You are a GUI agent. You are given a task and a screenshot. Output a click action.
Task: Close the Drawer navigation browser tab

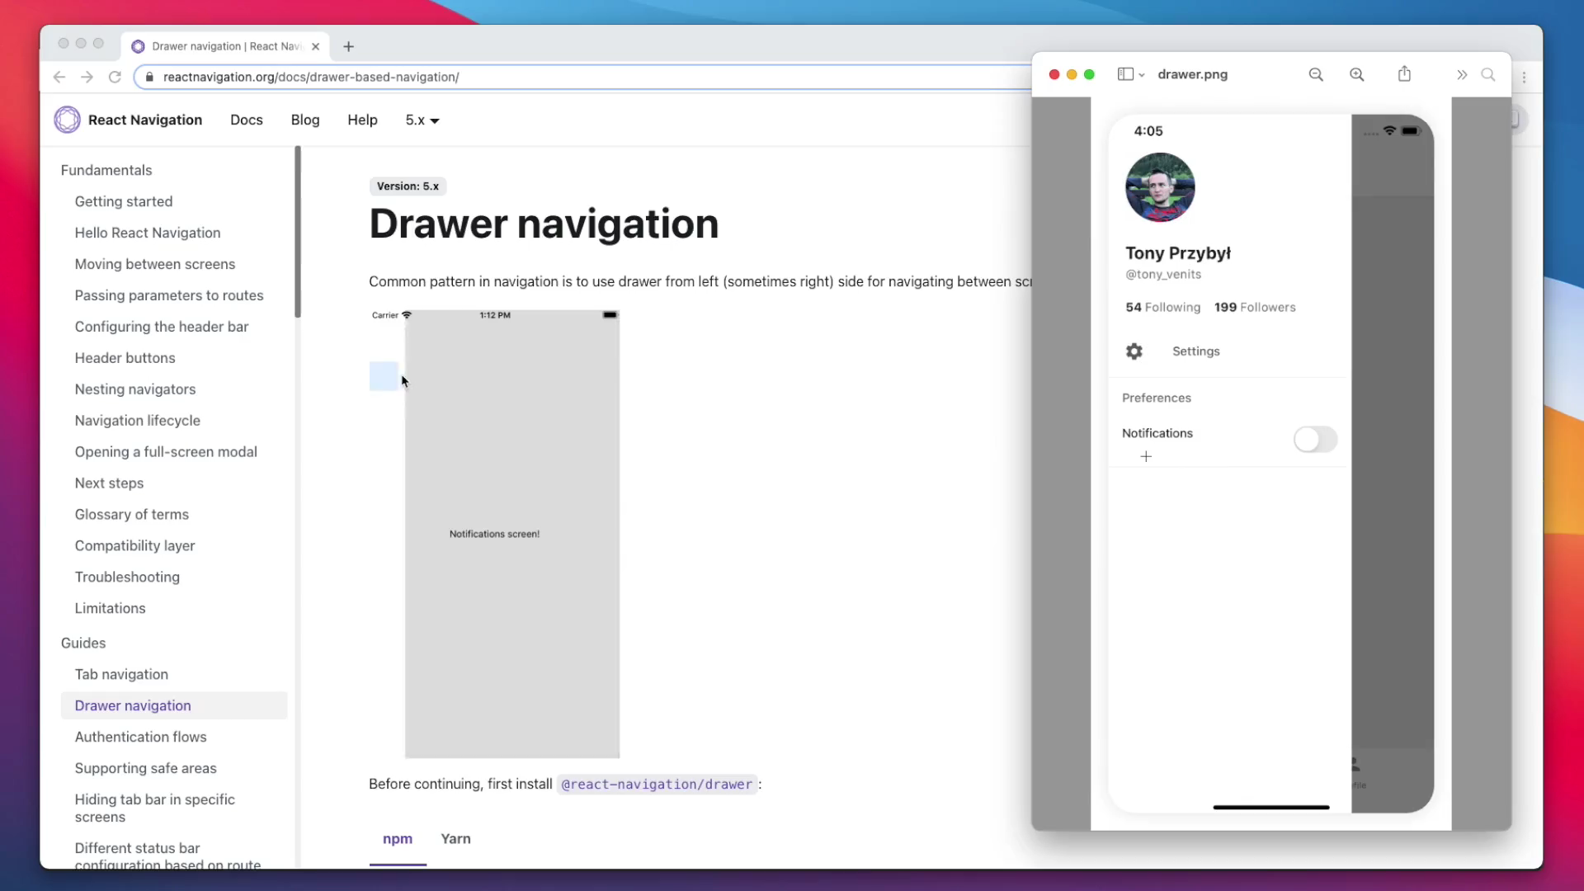point(315,46)
